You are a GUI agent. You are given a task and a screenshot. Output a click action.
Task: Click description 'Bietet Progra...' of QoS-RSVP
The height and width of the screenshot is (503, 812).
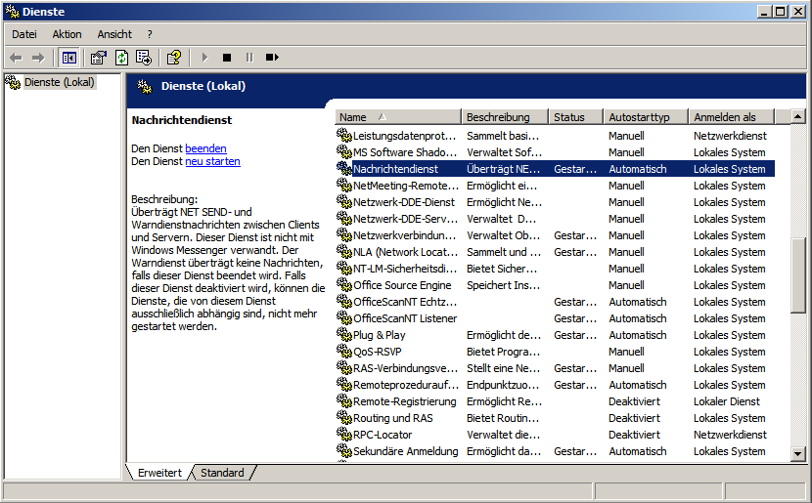click(x=504, y=351)
